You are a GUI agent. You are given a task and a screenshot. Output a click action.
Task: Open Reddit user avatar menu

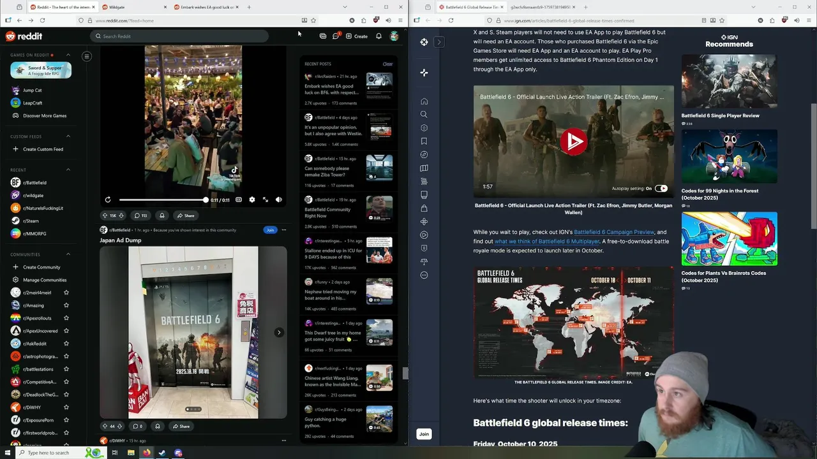click(394, 36)
